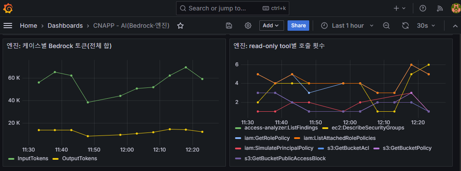Click the 60 K axis label
Viewport: 461px width, 171px height.
[x=14, y=78]
